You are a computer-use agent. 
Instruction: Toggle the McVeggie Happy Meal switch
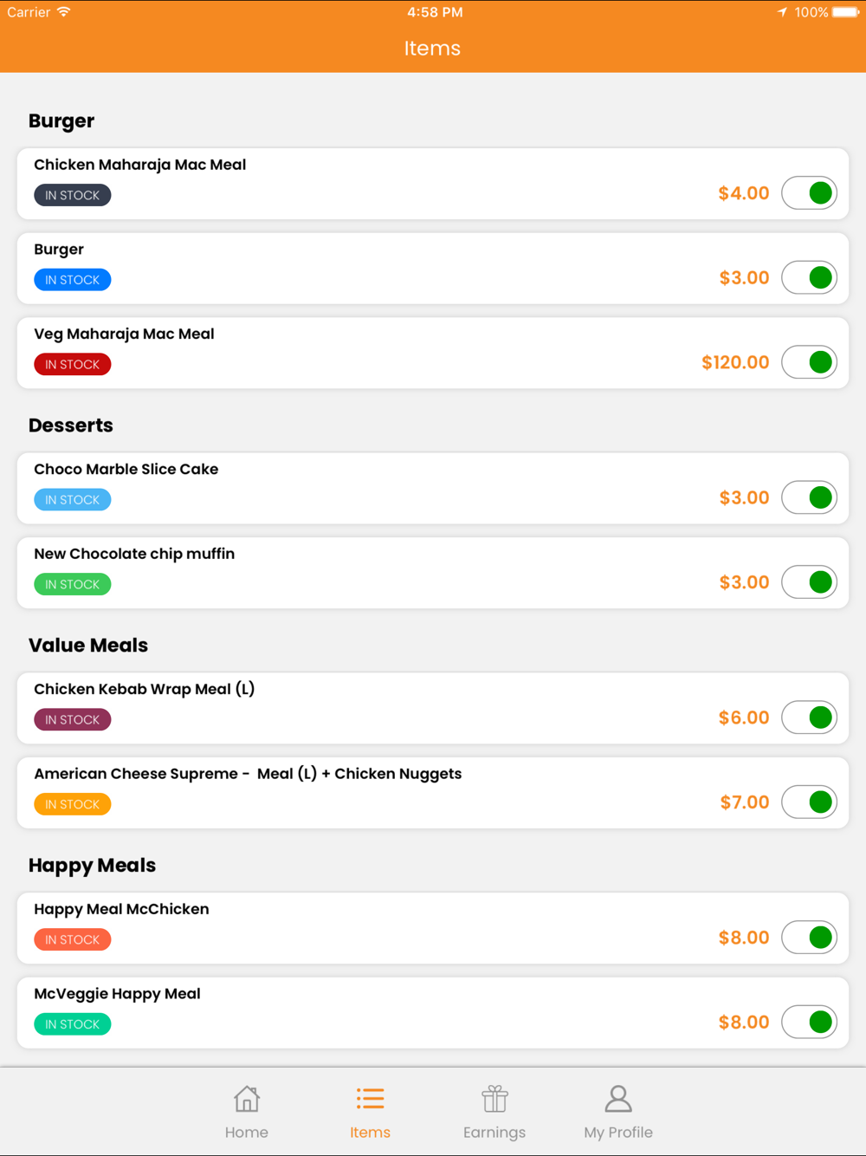point(809,1022)
